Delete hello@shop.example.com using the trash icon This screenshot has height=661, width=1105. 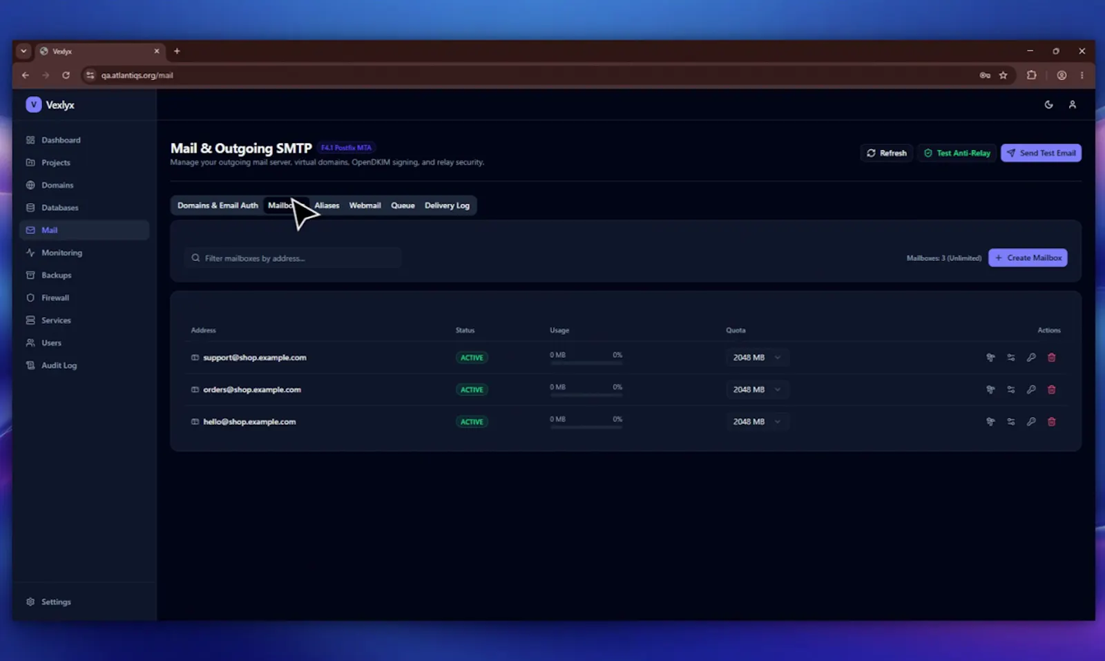coord(1052,422)
